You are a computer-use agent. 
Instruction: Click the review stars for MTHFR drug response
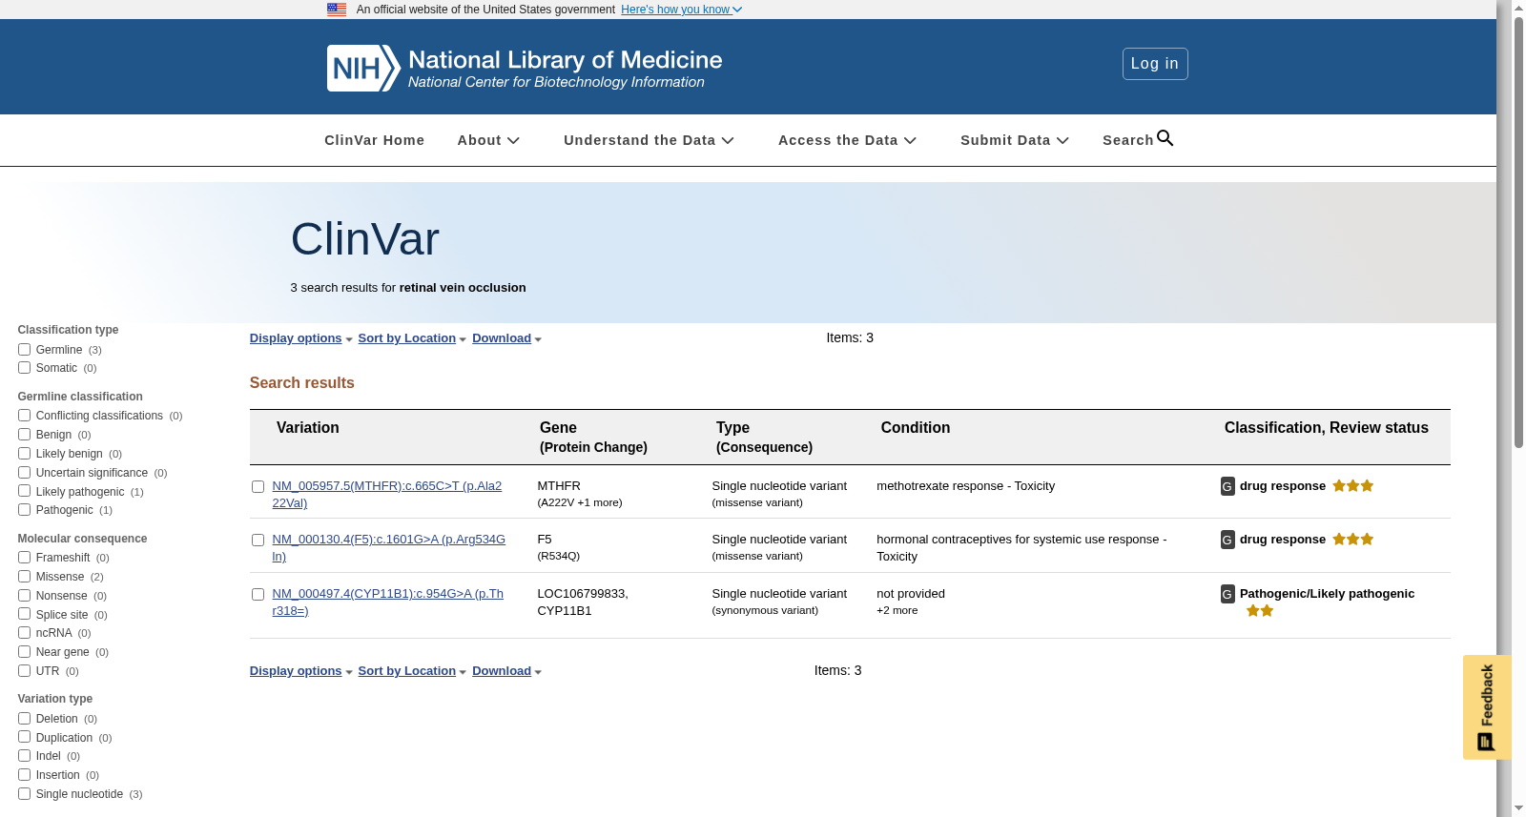point(1353,486)
